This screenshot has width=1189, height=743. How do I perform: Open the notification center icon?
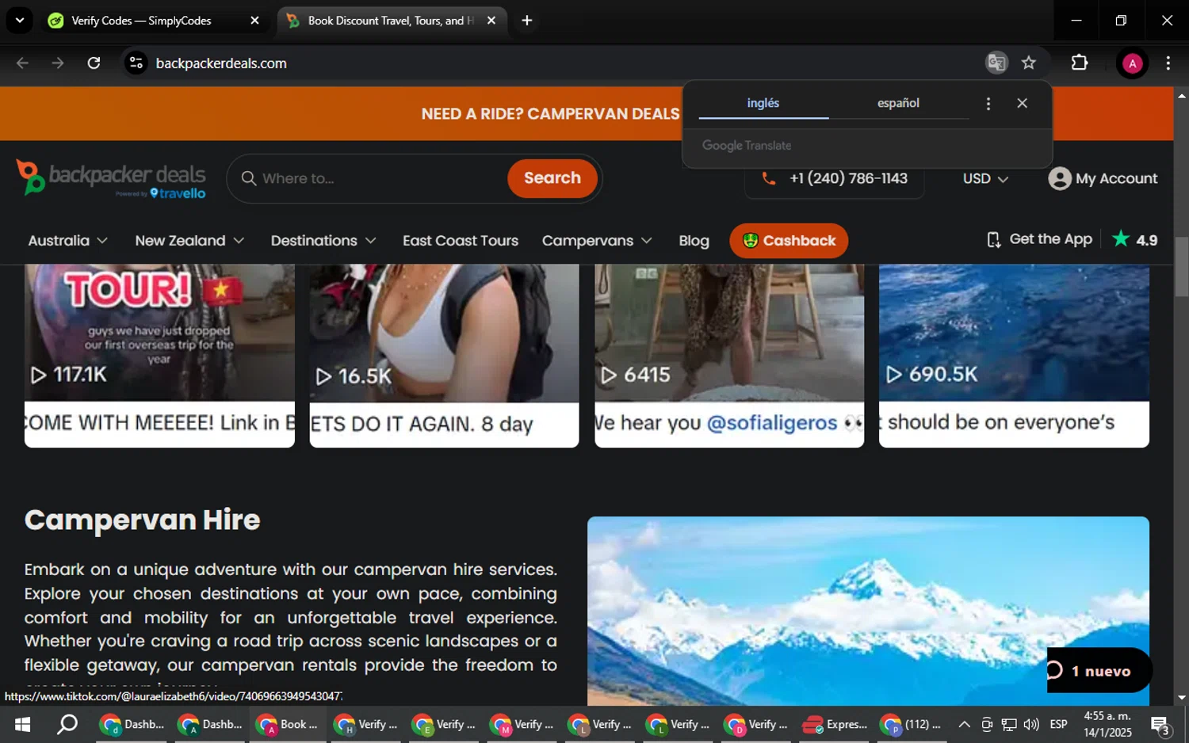click(x=1160, y=725)
